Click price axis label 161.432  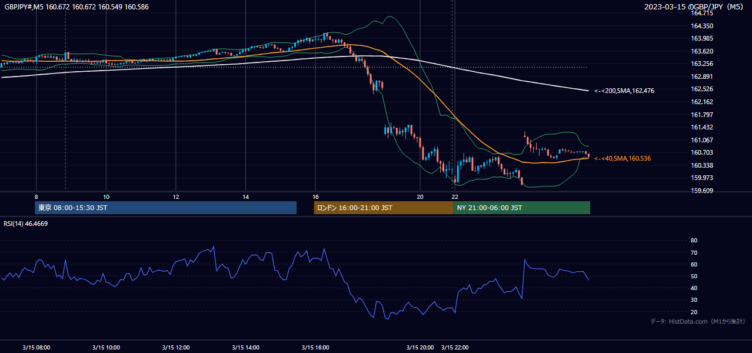coord(702,127)
